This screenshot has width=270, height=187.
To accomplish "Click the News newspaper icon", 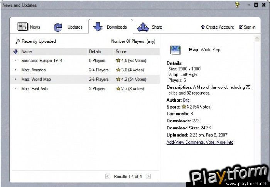I will point(22,27).
